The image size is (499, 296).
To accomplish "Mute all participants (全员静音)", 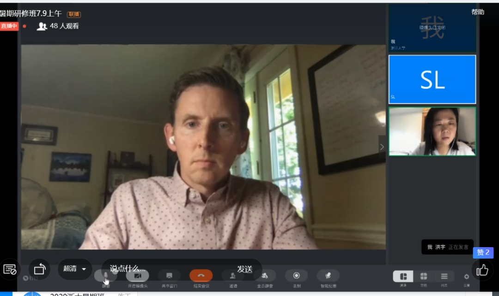I will (264, 276).
